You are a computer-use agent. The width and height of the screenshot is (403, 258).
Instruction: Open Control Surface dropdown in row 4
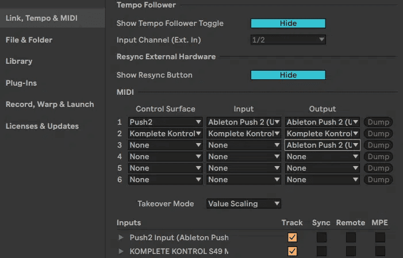pyautogui.click(x=165, y=157)
